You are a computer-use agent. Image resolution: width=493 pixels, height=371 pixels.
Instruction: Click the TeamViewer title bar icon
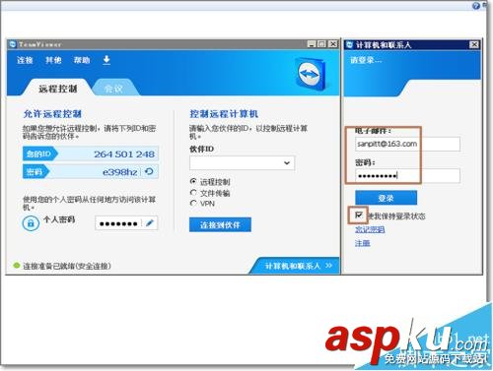click(13, 44)
